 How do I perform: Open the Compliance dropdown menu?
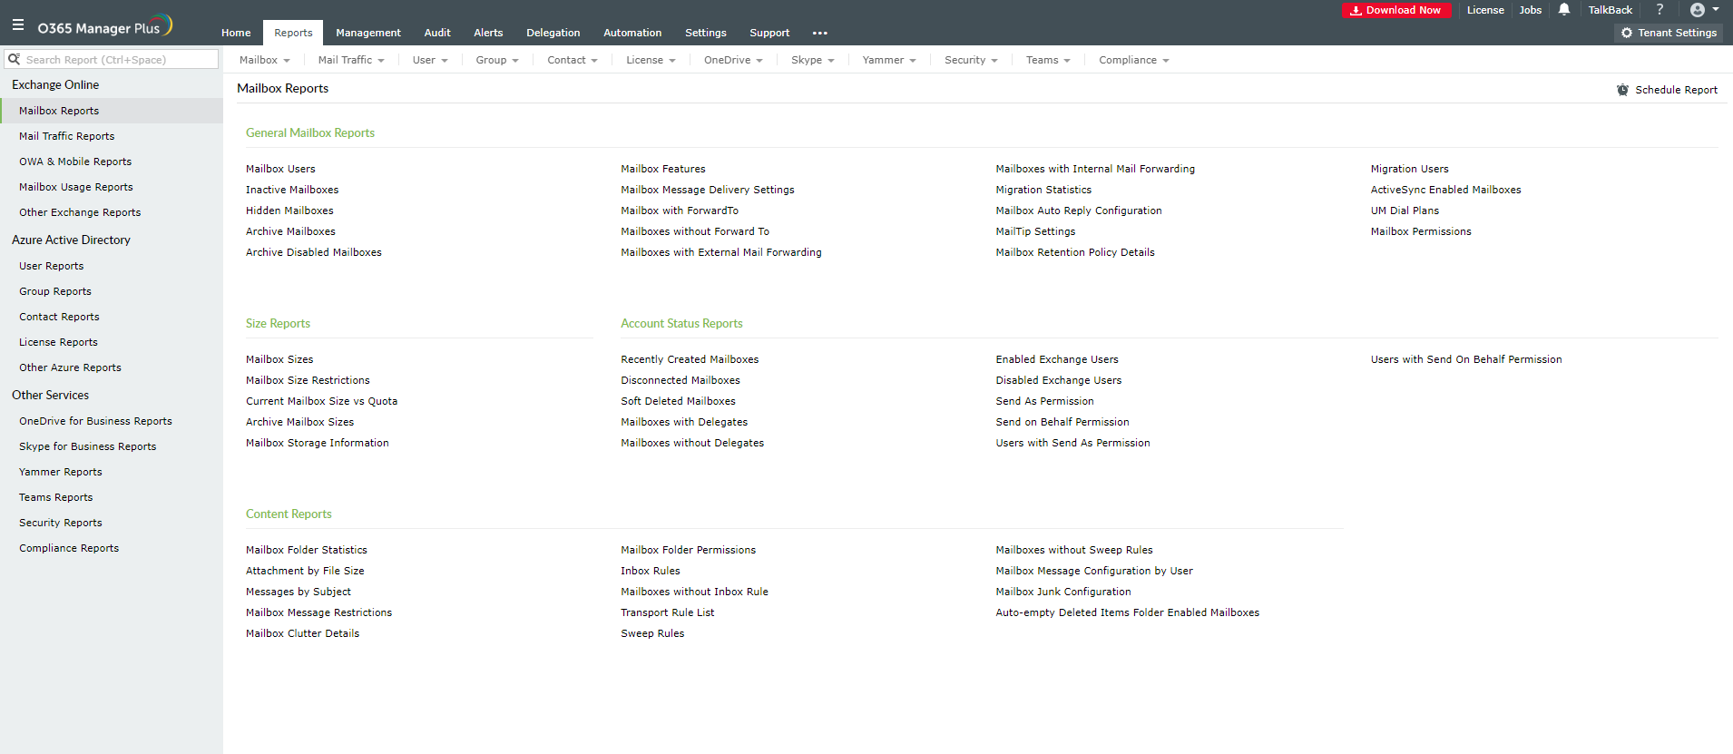(x=1133, y=61)
